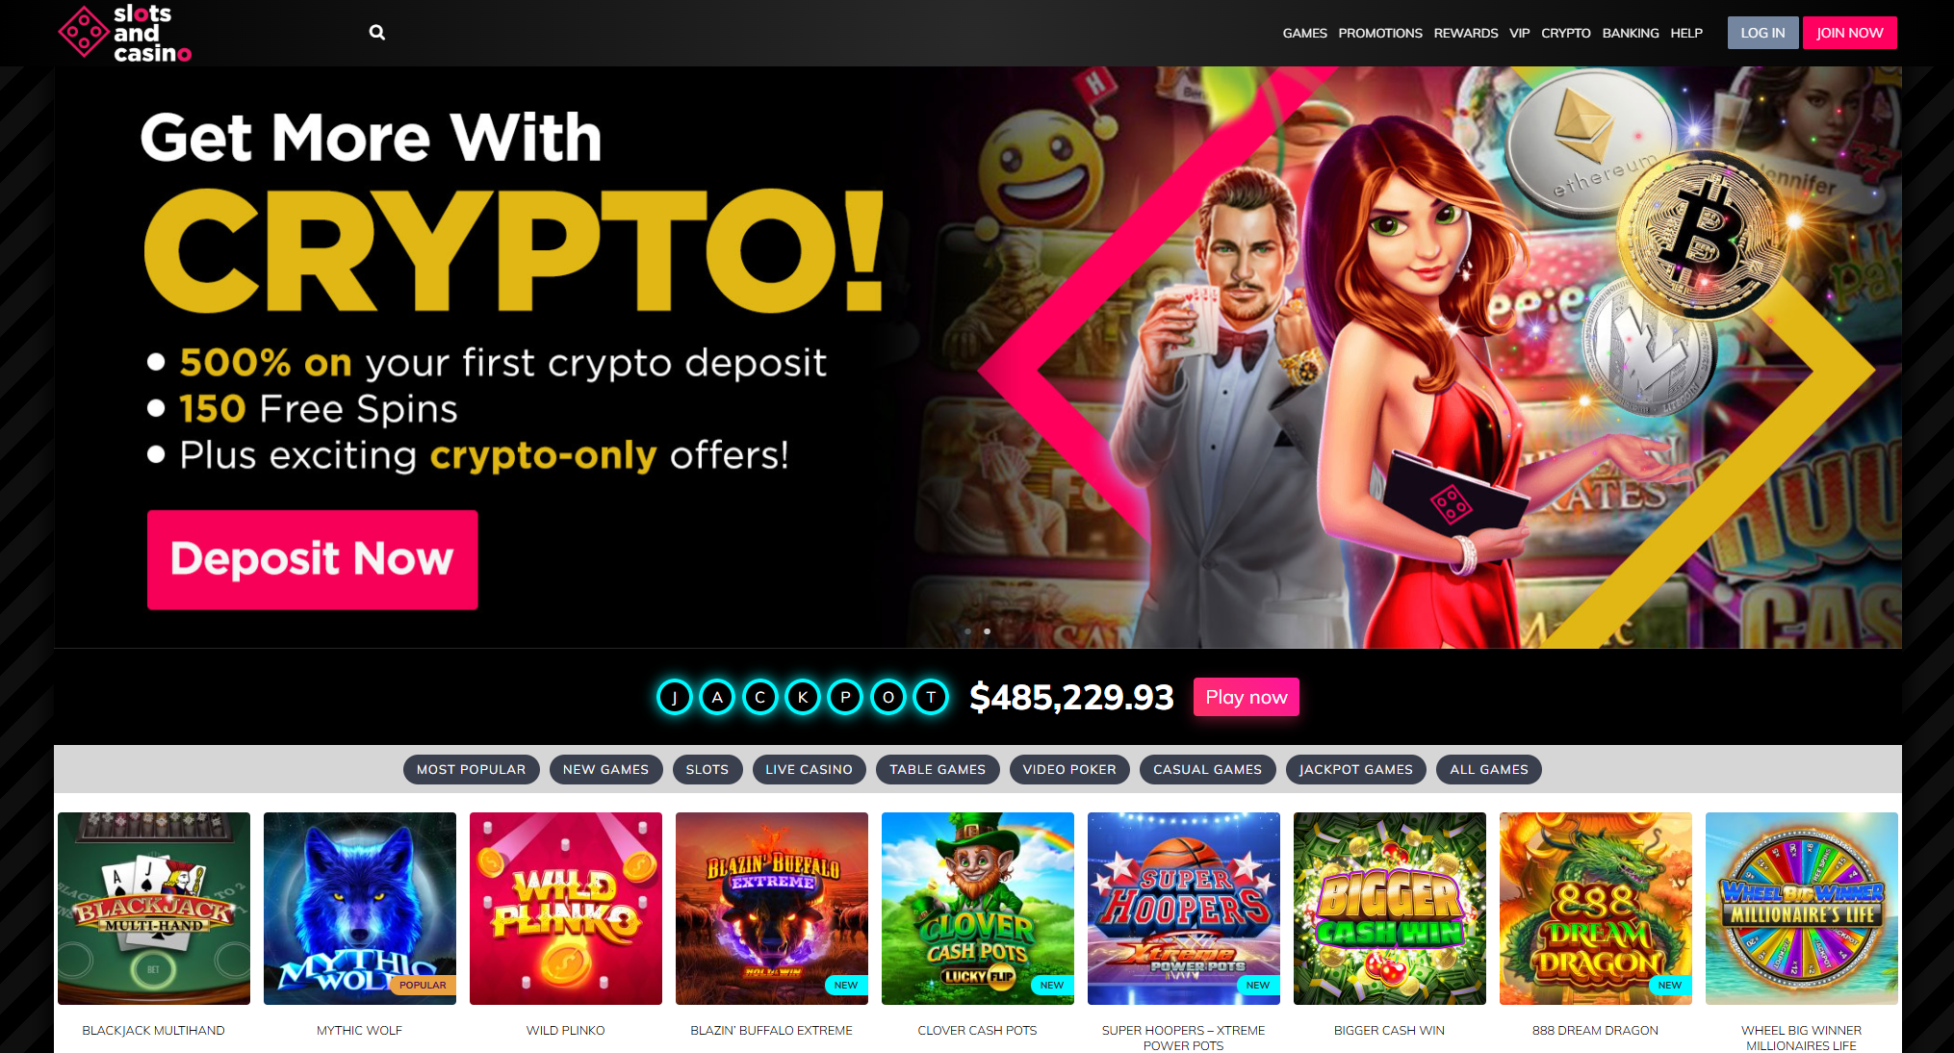Click the pink Deposit Now button
This screenshot has height=1053, width=1954.
tap(312, 559)
